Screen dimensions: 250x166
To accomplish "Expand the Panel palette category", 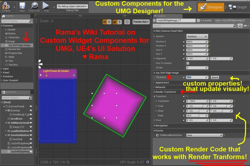I will click(2, 73).
